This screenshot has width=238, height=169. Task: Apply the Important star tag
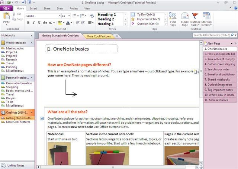tap(133, 19)
